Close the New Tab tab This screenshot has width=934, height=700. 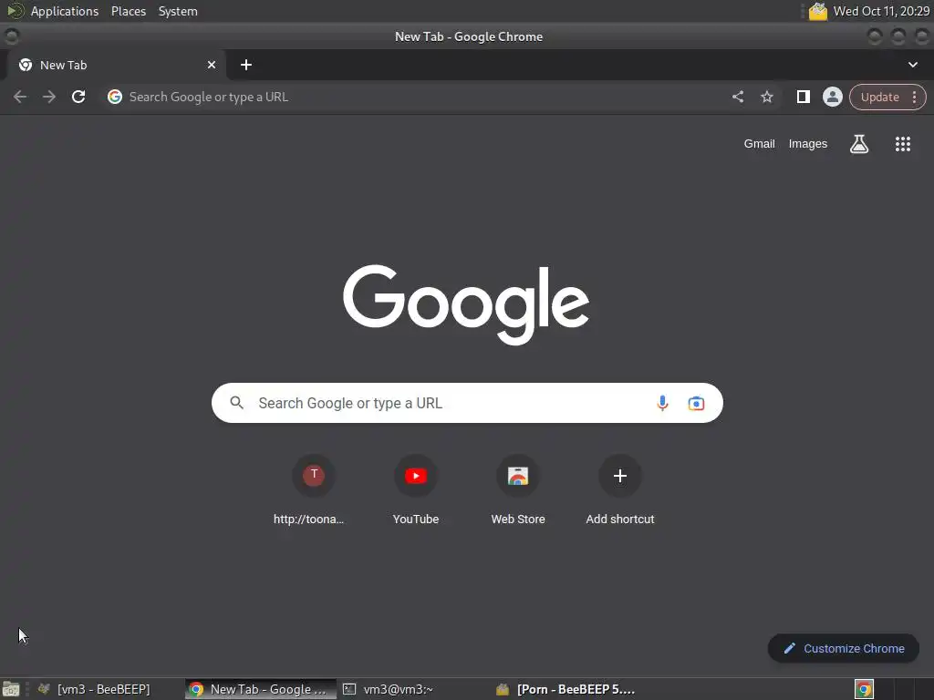[x=212, y=65]
